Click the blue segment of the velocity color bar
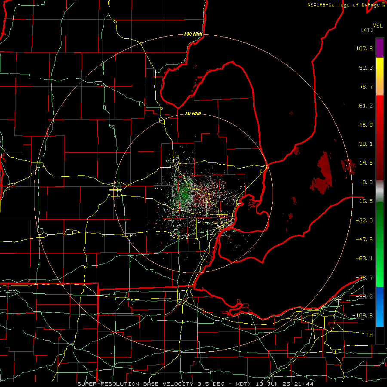The height and width of the screenshot is (387, 387). tap(380, 307)
